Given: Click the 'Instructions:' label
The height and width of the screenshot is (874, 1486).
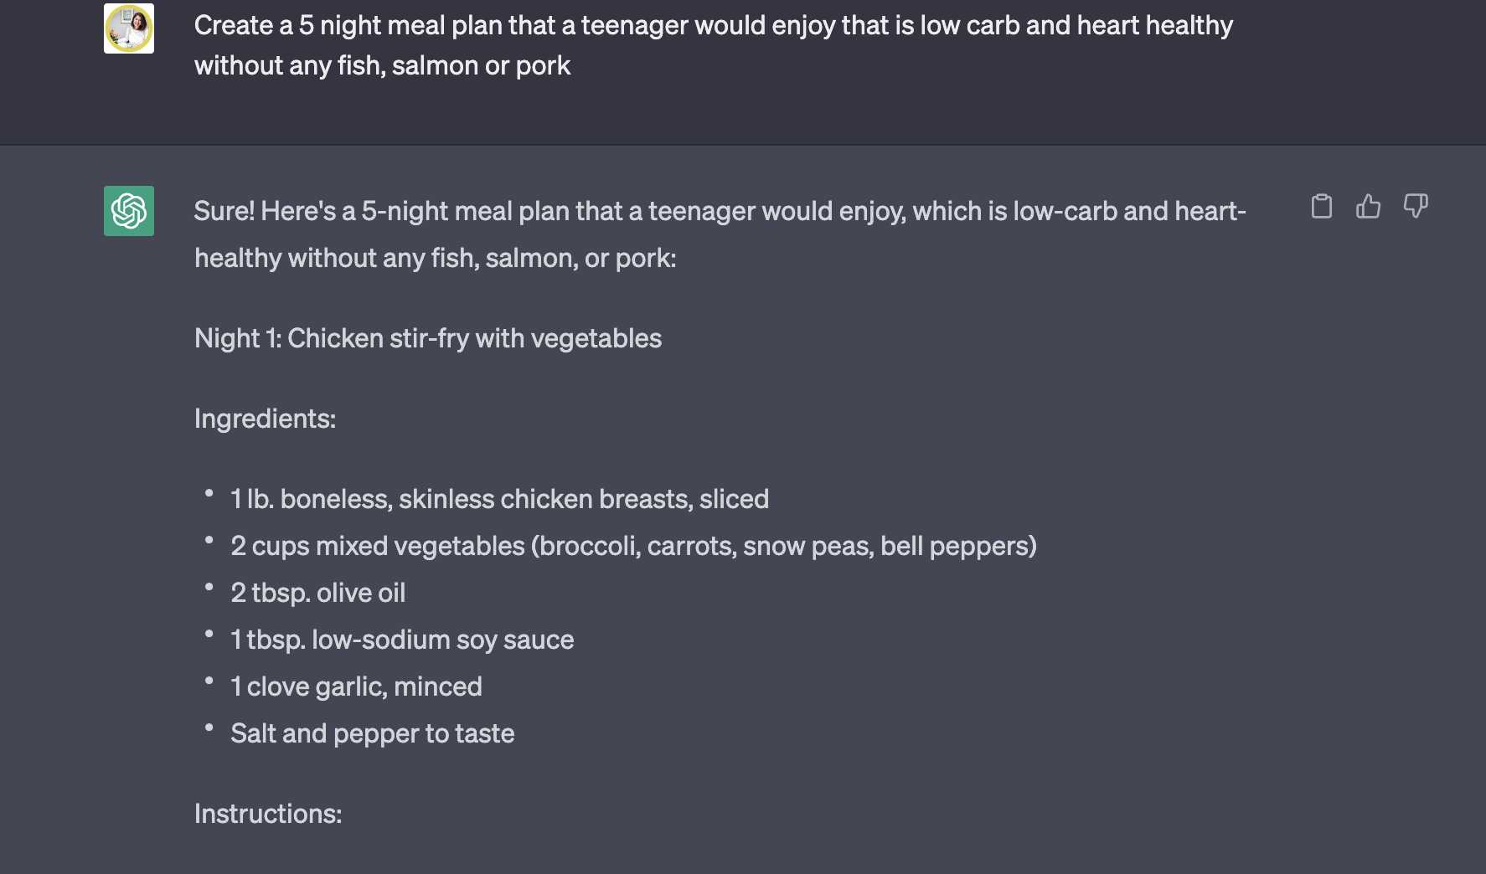Looking at the screenshot, I should pos(268,814).
